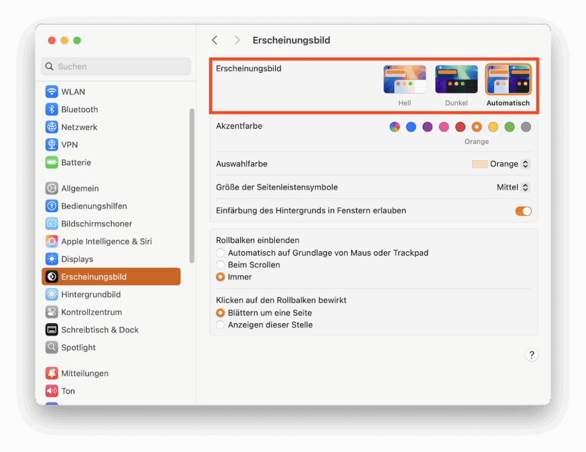Open the Ton settings pane

[111, 391]
